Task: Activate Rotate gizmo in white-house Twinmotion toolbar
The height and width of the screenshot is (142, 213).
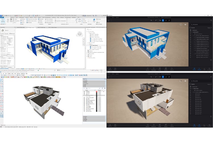Action: pyautogui.click(x=166, y=77)
